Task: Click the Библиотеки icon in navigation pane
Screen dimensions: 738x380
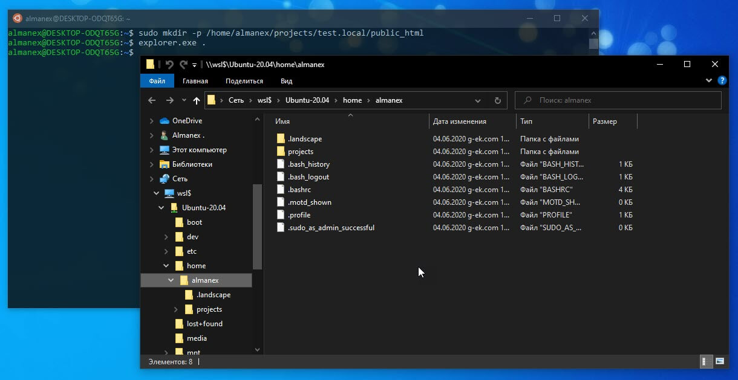Action: tap(165, 164)
